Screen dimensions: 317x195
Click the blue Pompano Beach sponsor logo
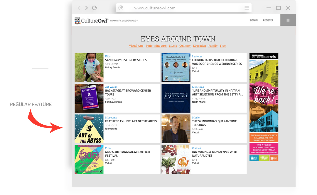[254, 158]
